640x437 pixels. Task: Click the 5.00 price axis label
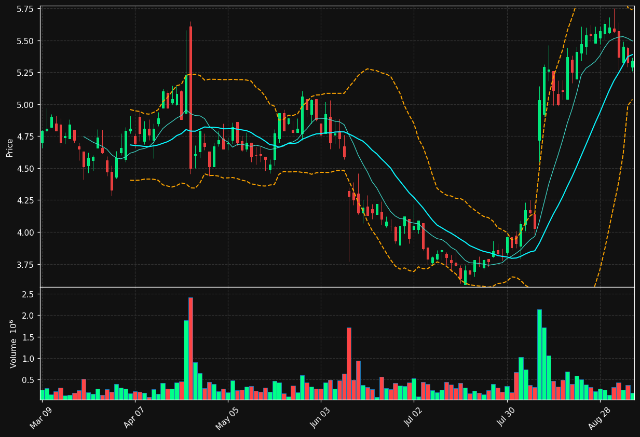pyautogui.click(x=26, y=105)
